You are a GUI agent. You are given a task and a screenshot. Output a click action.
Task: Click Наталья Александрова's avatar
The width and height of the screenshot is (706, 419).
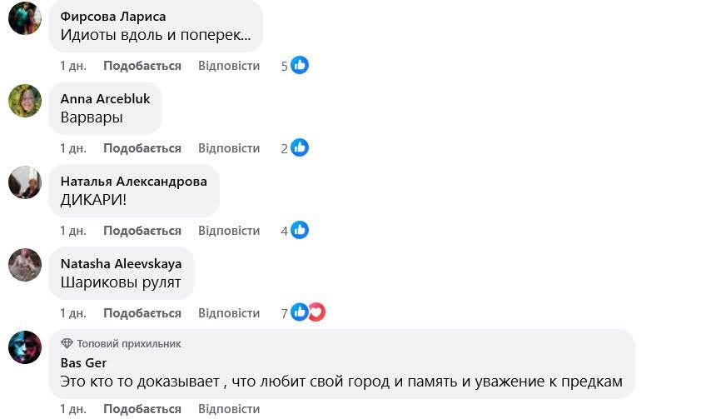[x=25, y=183]
